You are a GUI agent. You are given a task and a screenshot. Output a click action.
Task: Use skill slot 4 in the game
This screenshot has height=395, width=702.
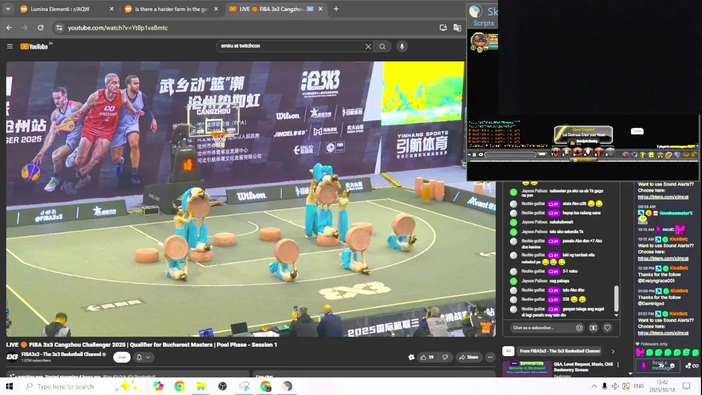[x=588, y=152]
